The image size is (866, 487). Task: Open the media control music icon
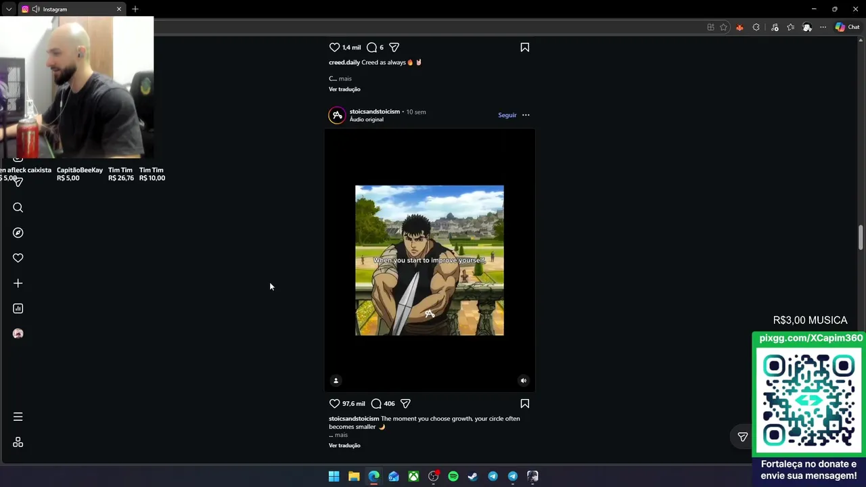click(x=775, y=27)
